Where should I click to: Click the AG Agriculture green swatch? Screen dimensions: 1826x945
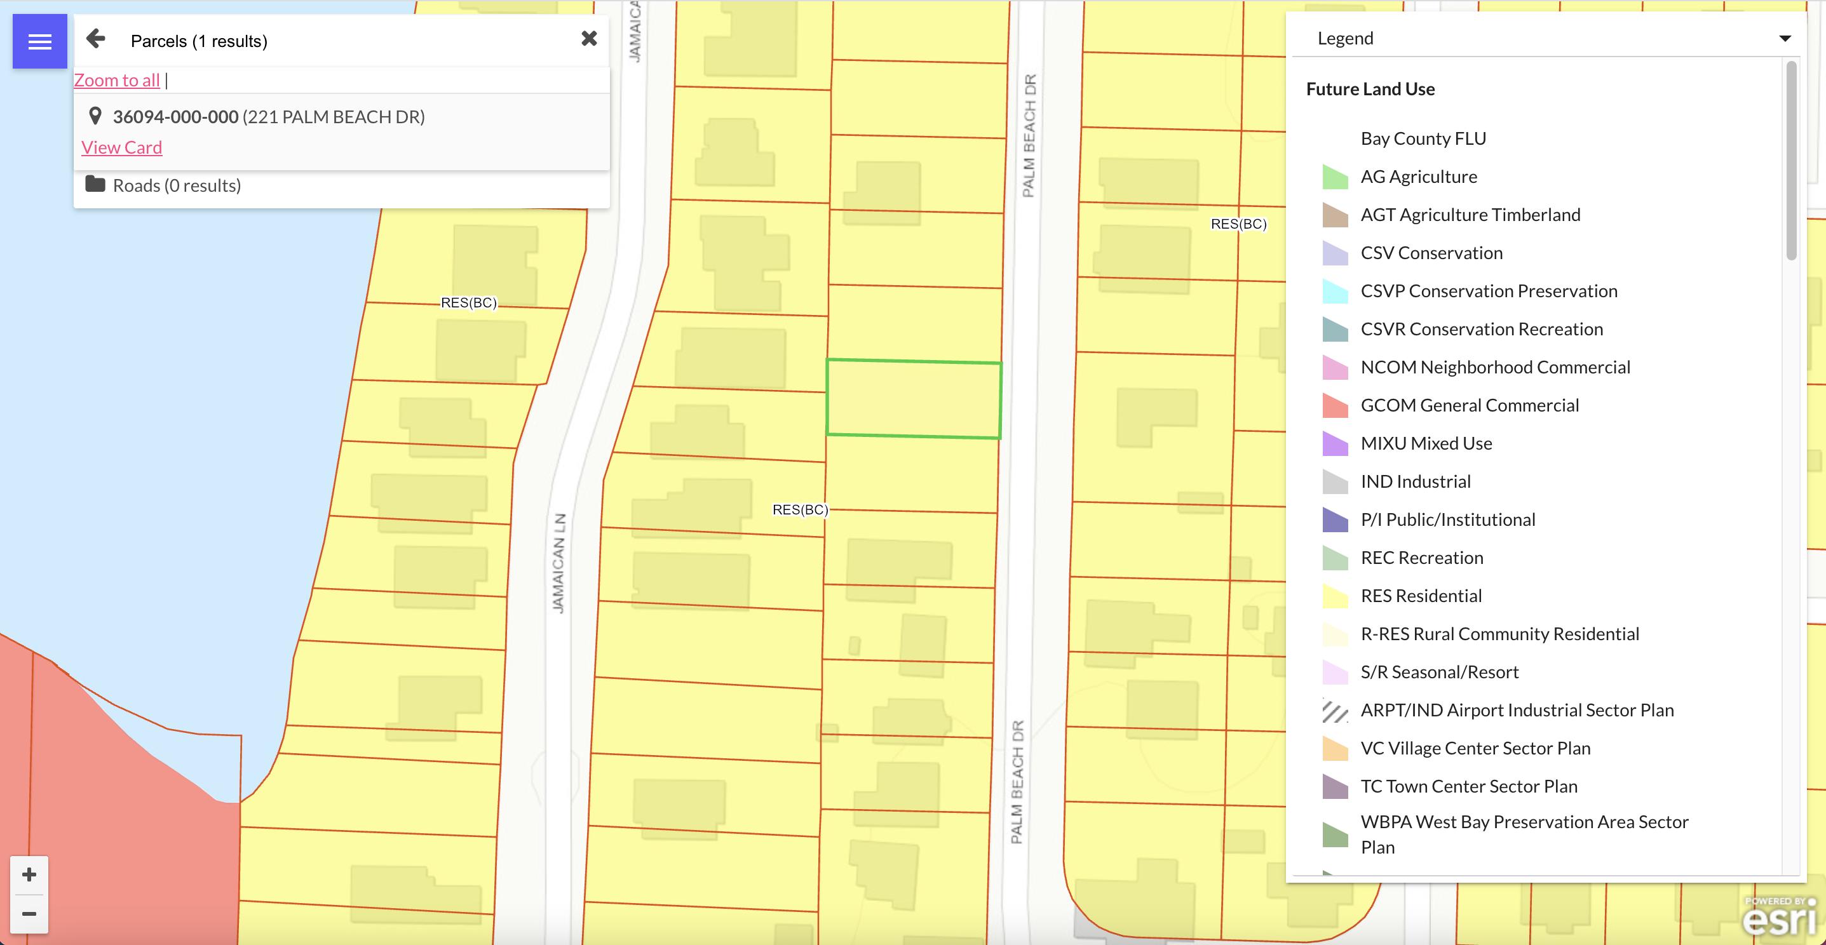pos(1335,177)
